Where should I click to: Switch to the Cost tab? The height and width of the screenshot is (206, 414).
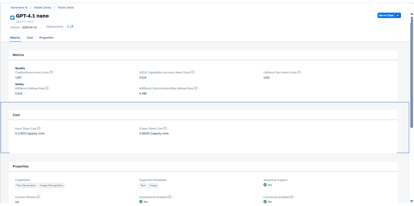30,38
